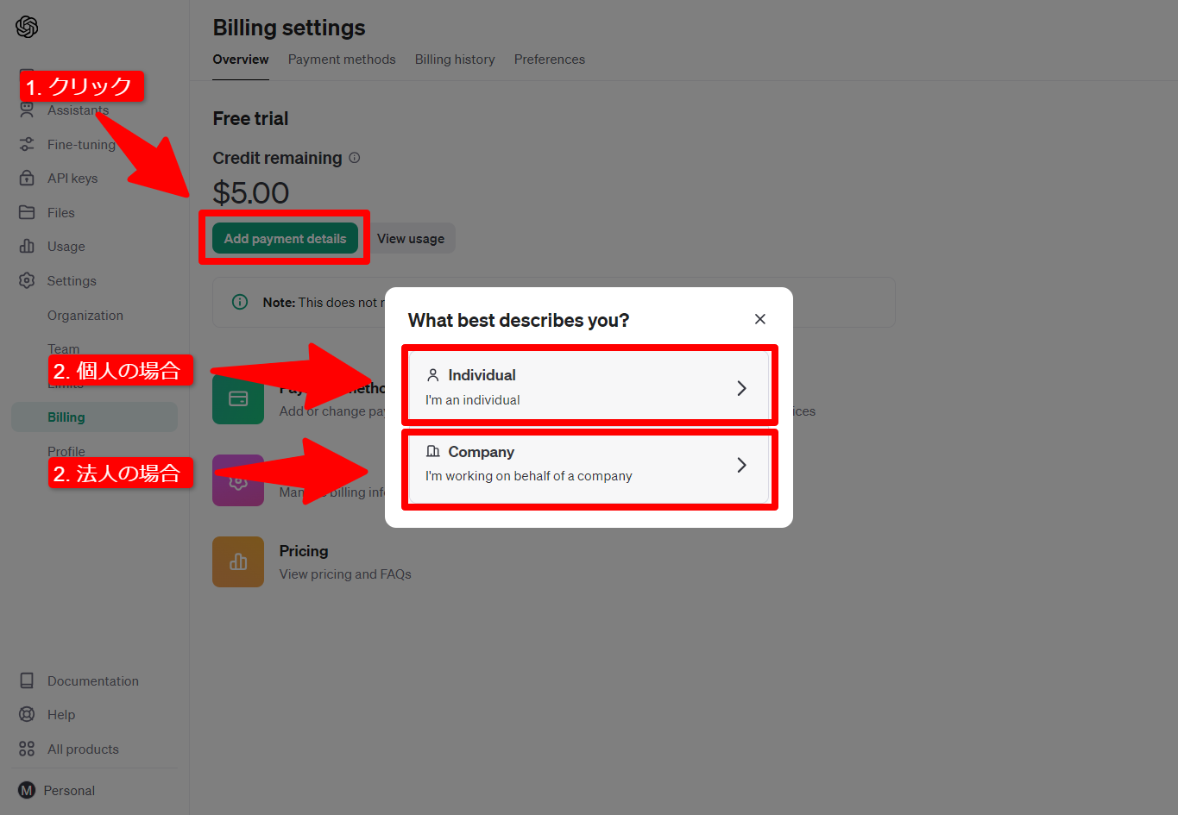
Task: Switch to the Payment methods tab
Action: pyautogui.click(x=342, y=60)
